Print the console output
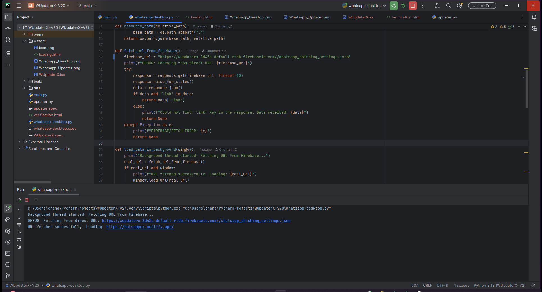Screen dimensions: 542x292 [19, 239]
